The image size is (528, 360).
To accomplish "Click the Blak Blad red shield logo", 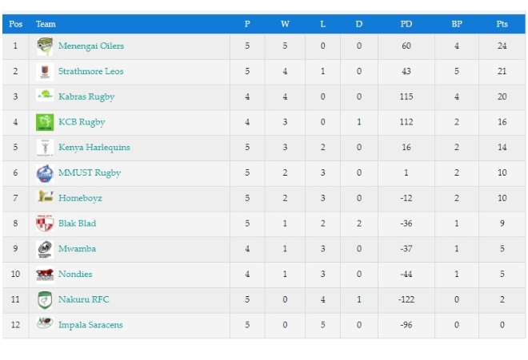I will [x=45, y=224].
